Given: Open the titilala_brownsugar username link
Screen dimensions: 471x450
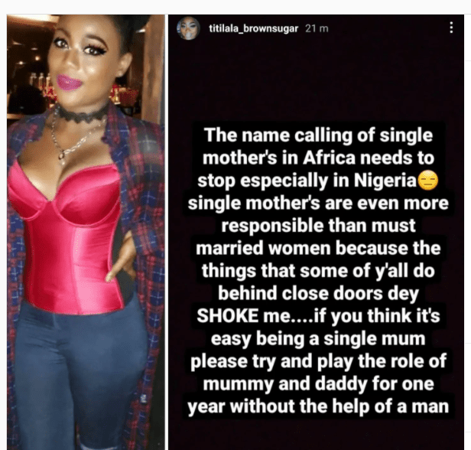Looking at the screenshot, I should (254, 28).
